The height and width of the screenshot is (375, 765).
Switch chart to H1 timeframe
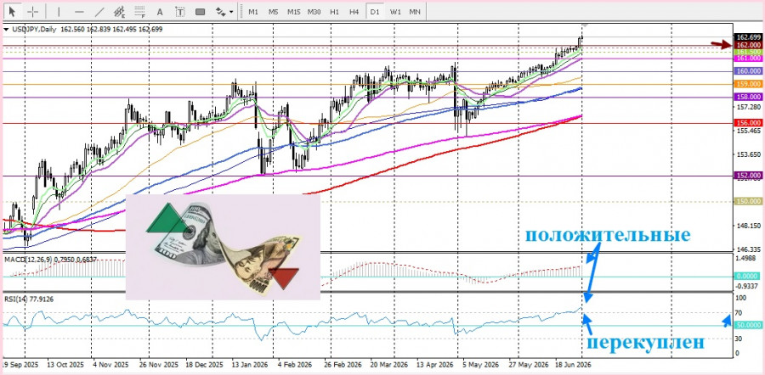[334, 11]
